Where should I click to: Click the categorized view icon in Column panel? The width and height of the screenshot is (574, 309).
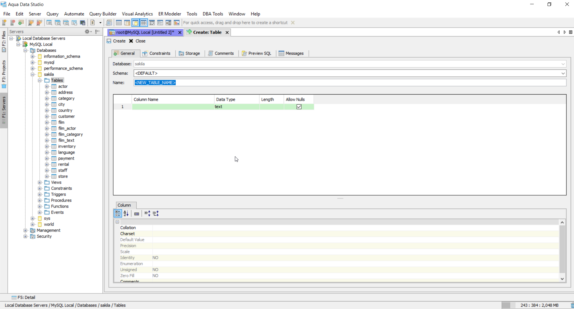pyautogui.click(x=118, y=214)
